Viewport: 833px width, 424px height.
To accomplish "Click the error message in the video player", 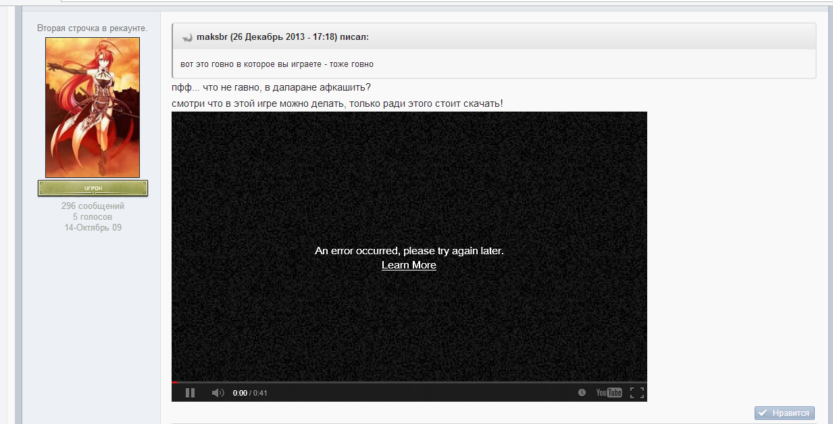I will [x=409, y=251].
